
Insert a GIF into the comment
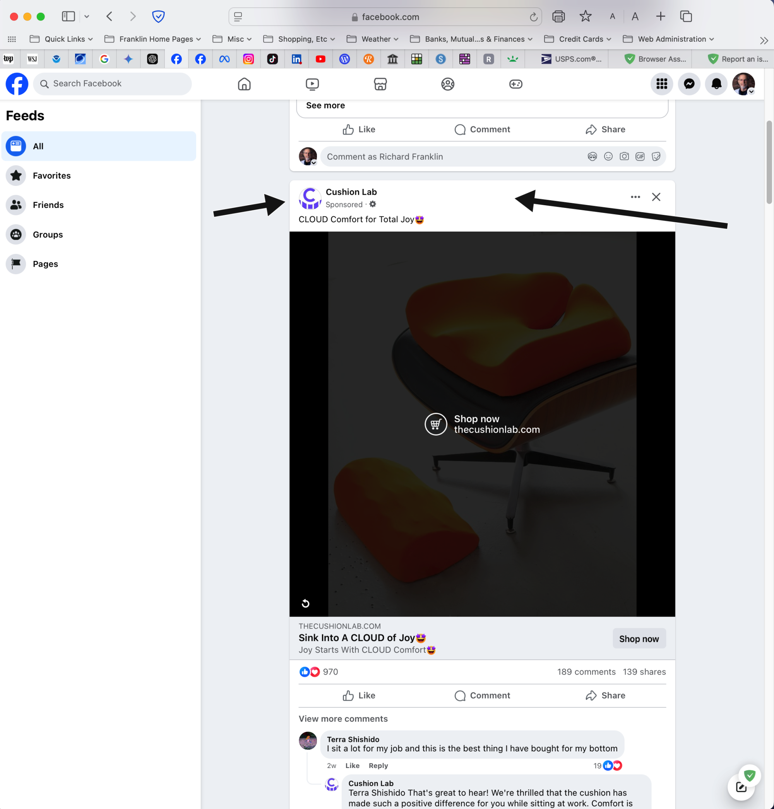(640, 157)
